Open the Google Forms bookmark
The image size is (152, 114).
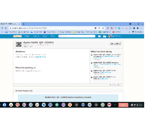[x=49, y=32]
